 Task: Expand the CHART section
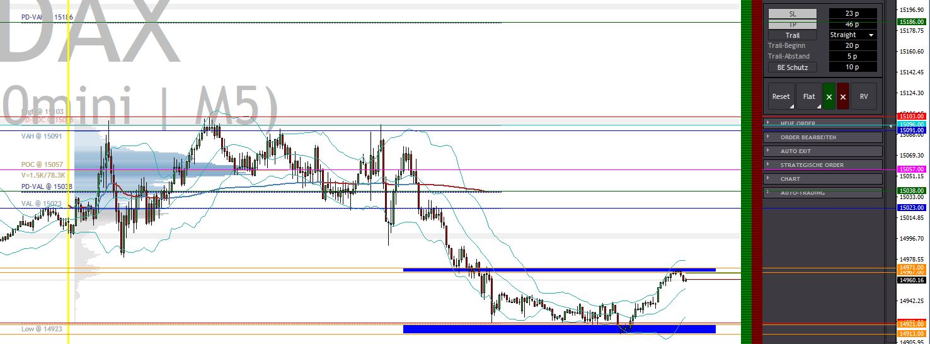pos(823,178)
